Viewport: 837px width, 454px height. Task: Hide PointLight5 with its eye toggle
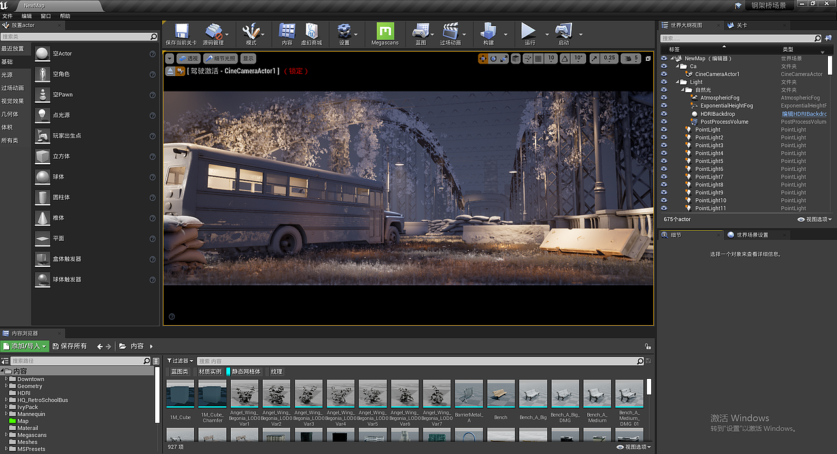point(664,161)
